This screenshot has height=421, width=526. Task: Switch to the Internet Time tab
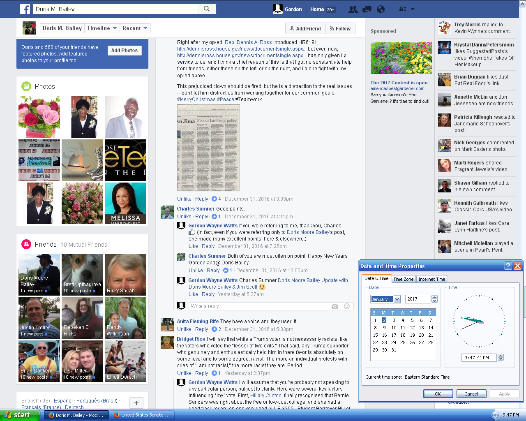point(431,279)
